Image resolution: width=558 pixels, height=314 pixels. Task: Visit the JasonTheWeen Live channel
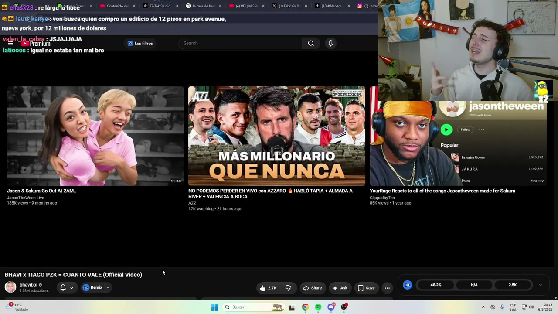point(25,198)
